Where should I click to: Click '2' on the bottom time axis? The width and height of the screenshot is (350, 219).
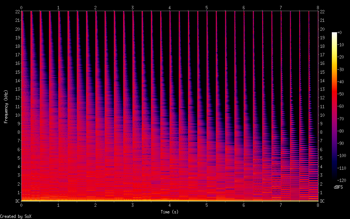(95, 205)
